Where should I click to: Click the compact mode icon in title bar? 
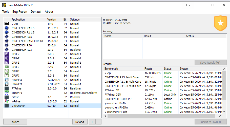[188, 5]
